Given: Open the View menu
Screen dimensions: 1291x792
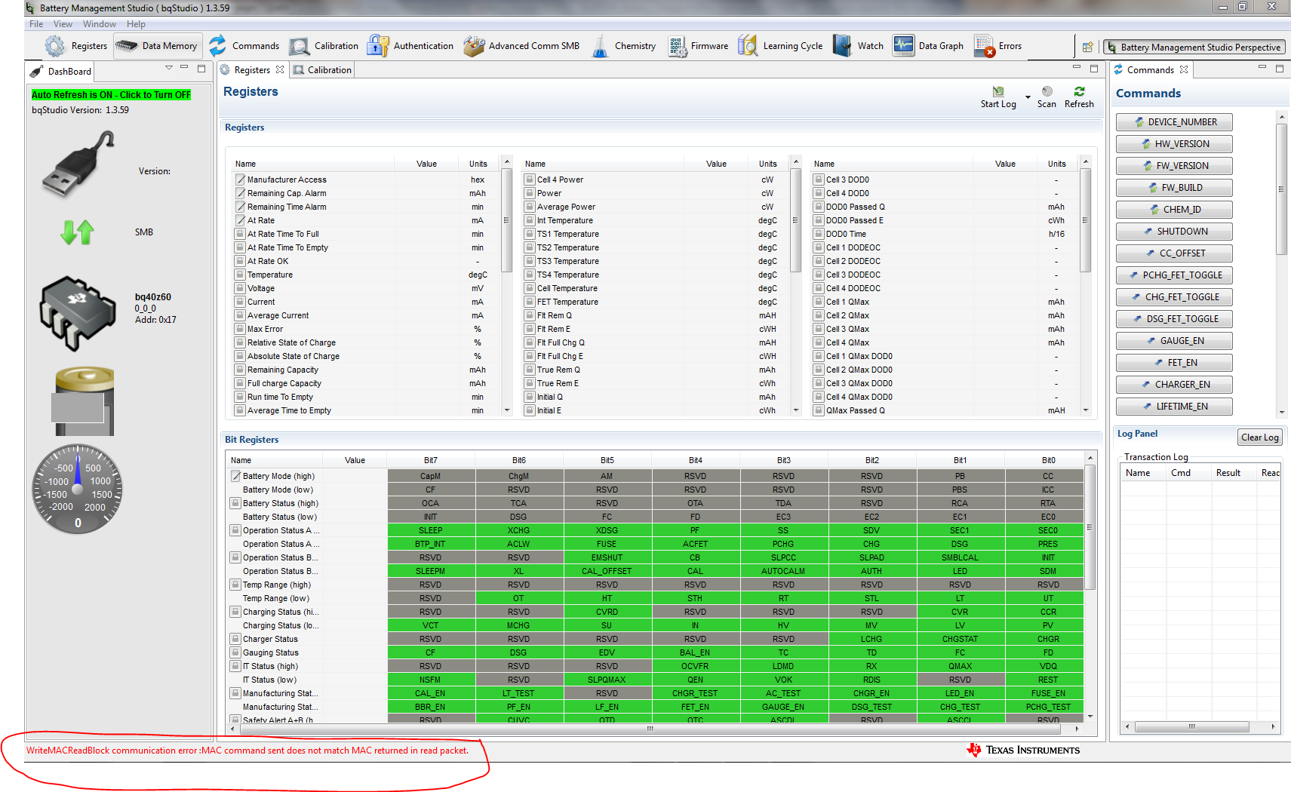Looking at the screenshot, I should tap(63, 24).
